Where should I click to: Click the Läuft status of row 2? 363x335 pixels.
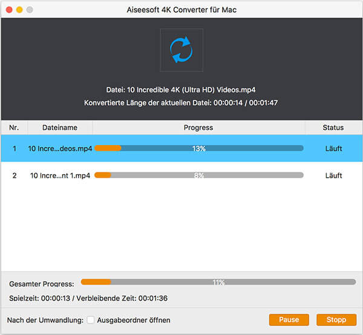pos(333,175)
